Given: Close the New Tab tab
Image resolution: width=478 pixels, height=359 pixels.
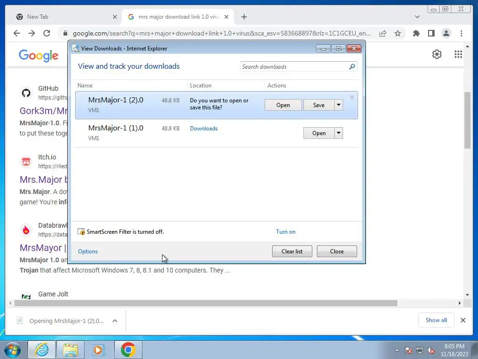Looking at the screenshot, I should coord(115,17).
